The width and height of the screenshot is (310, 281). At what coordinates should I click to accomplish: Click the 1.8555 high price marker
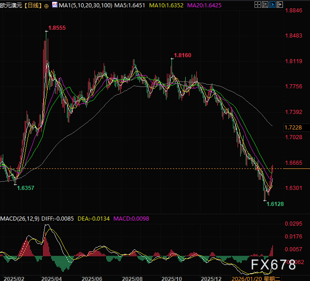[57, 28]
